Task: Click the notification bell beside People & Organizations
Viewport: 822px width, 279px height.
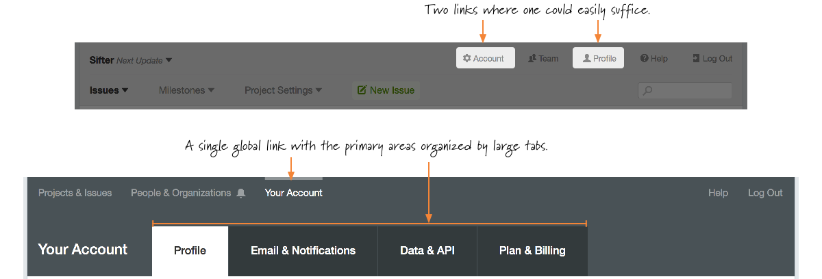Action: coord(240,194)
